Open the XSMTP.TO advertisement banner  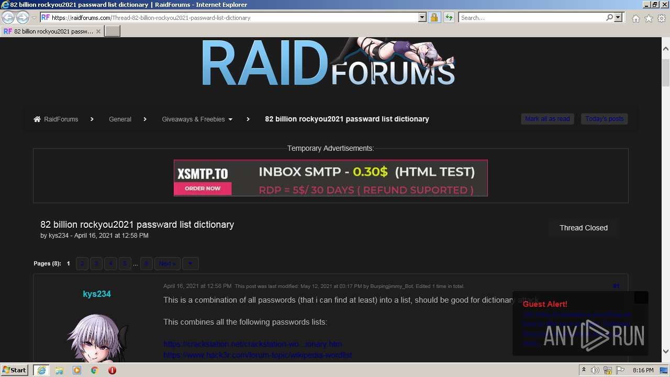click(x=331, y=178)
